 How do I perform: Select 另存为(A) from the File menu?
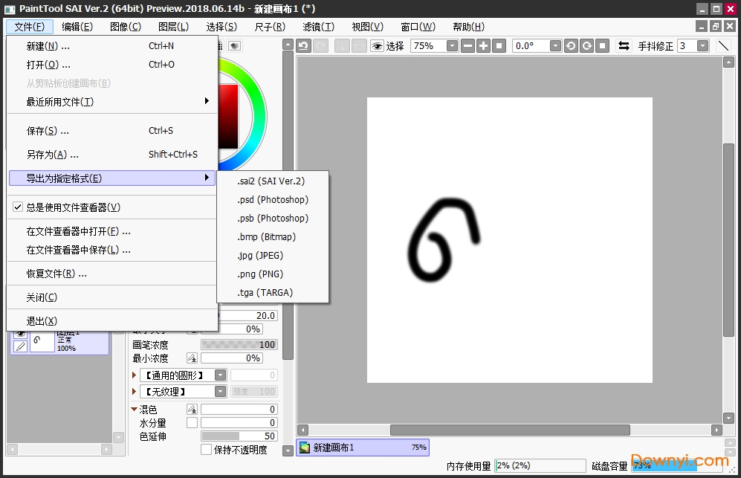pos(52,155)
